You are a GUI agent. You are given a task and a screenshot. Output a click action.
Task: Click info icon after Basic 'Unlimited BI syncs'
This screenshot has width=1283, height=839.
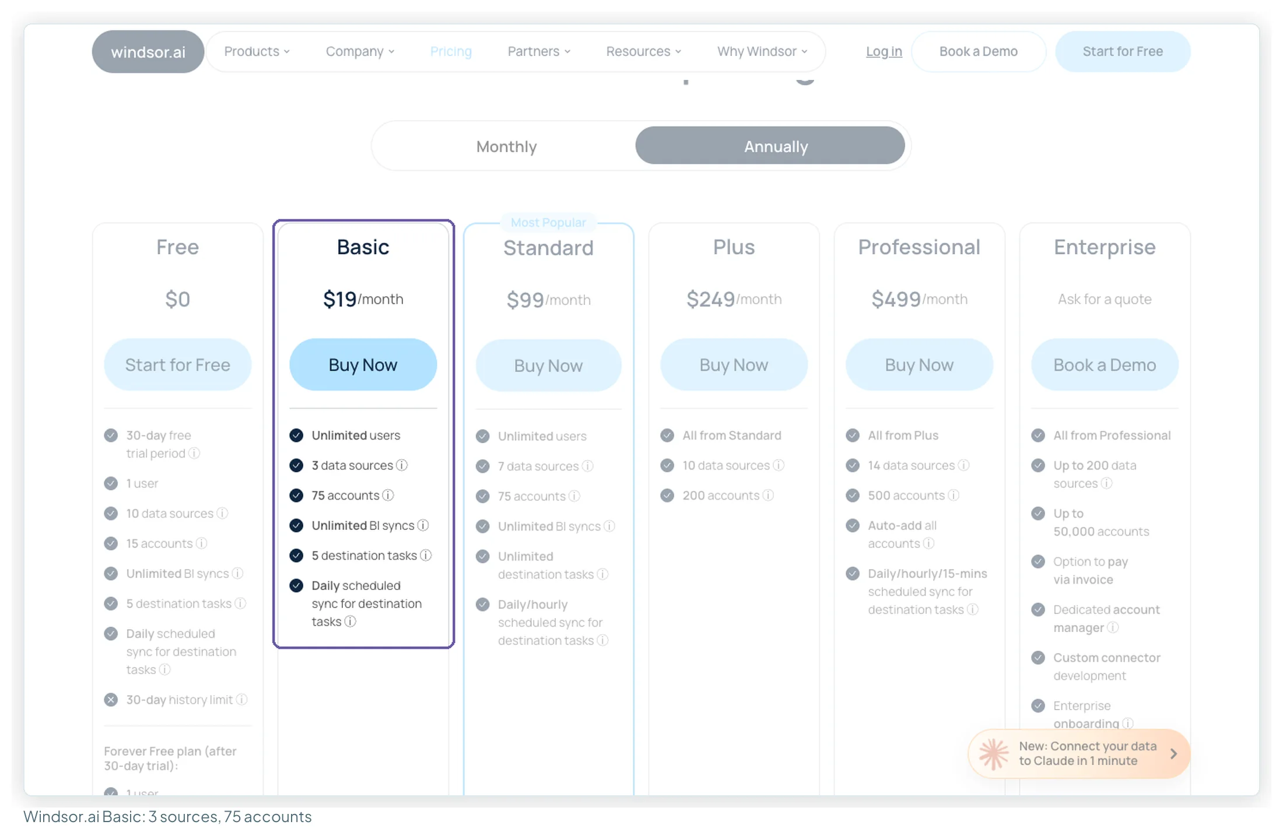(423, 525)
